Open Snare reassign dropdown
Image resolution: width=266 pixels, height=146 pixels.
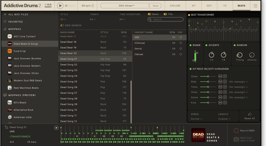pos(238,97)
